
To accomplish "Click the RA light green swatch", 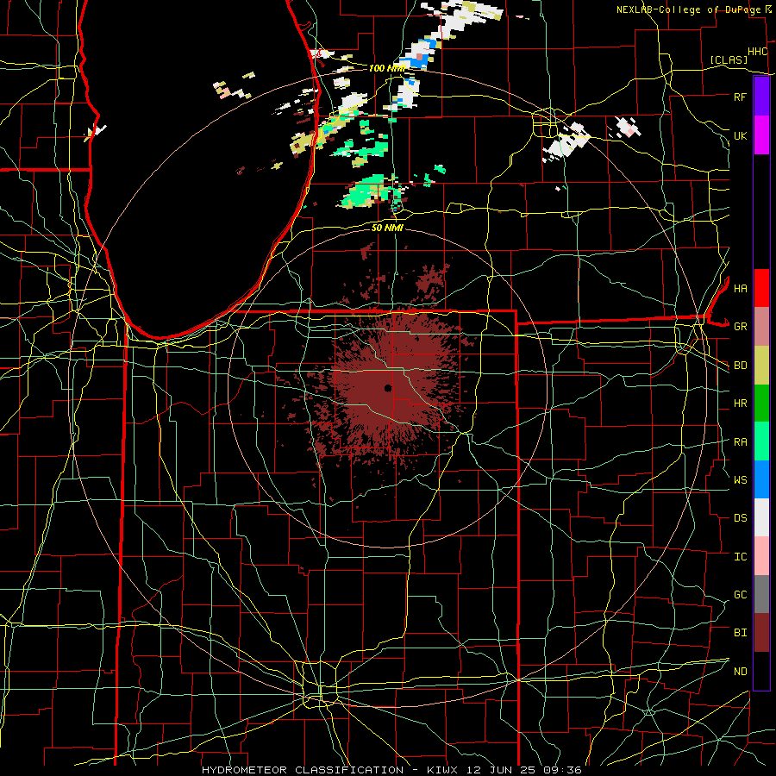I will (761, 441).
